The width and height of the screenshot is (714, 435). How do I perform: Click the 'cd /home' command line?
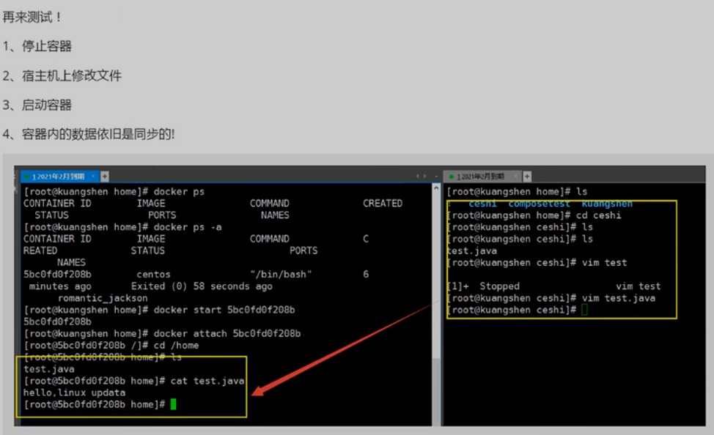[111, 346]
